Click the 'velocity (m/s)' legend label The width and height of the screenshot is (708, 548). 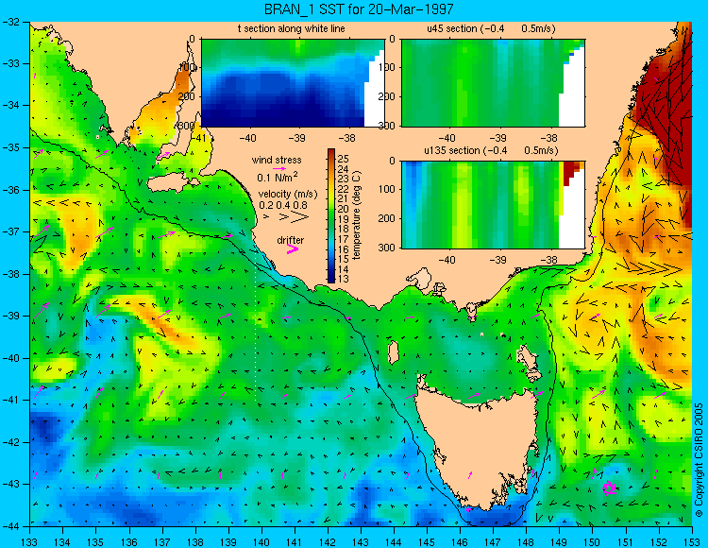pyautogui.click(x=288, y=195)
